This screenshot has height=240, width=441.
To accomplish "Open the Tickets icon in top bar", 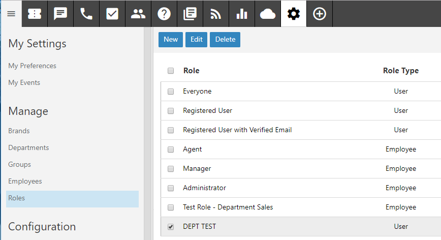I will coord(35,14).
